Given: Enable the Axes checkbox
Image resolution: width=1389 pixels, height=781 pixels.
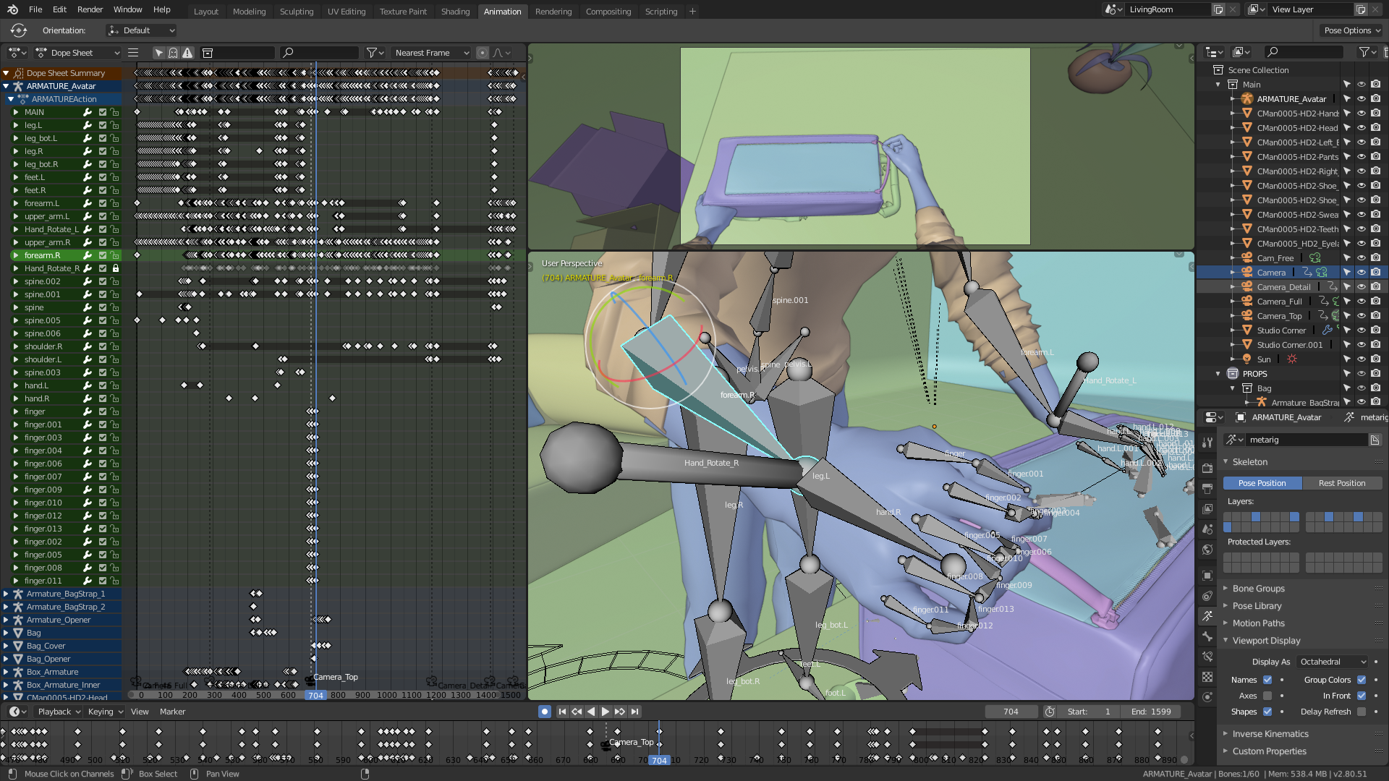Looking at the screenshot, I should (x=1267, y=696).
